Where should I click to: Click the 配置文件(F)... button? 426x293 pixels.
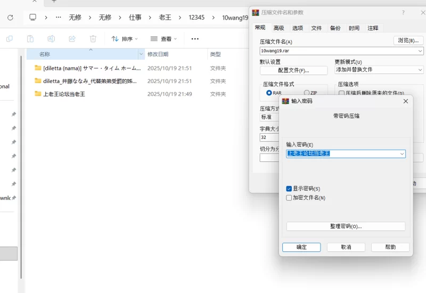(294, 70)
